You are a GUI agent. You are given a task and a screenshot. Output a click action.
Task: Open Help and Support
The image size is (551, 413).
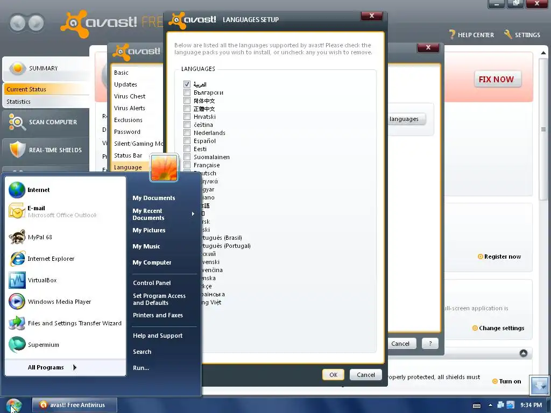click(x=158, y=336)
